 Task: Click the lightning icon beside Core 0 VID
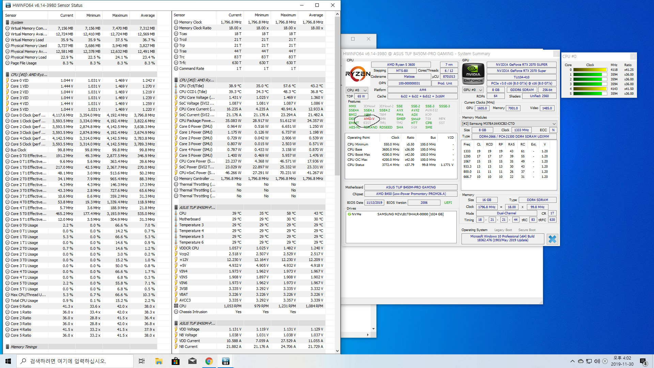pos(7,80)
